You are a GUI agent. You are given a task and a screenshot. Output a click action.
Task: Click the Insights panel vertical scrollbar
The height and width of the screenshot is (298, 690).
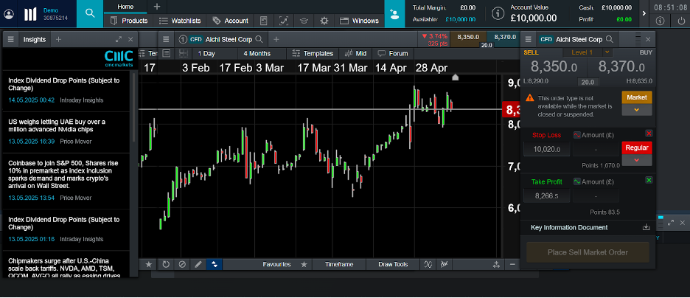click(133, 111)
